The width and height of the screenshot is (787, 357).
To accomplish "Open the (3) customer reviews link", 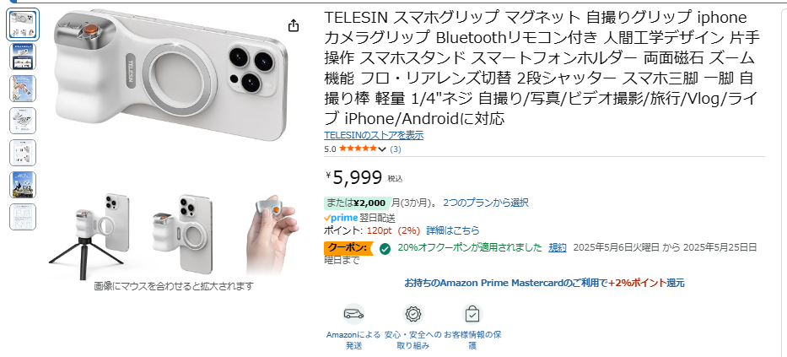I will point(395,149).
